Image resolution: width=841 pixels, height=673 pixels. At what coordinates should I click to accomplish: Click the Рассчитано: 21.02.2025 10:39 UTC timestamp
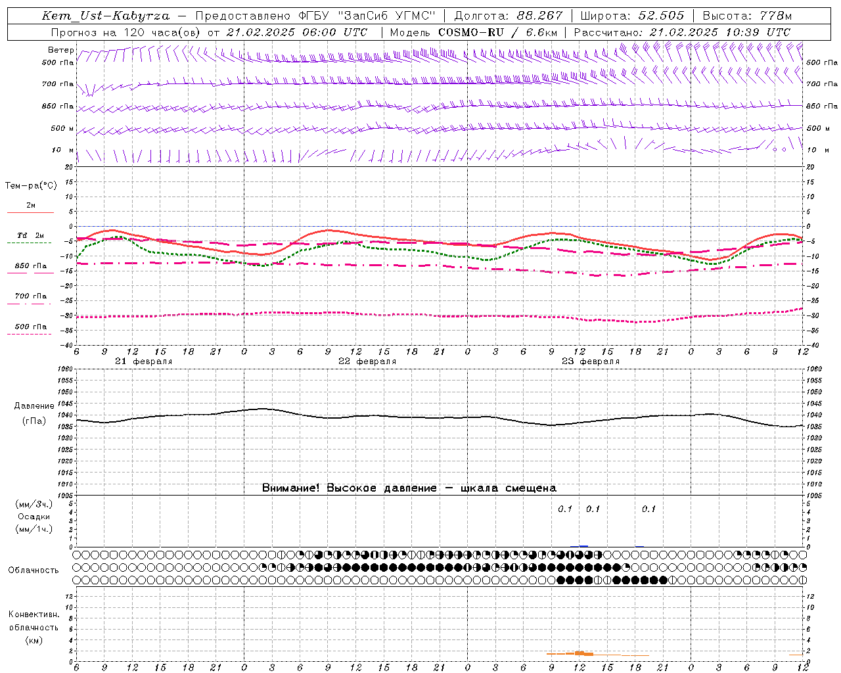tap(682, 32)
